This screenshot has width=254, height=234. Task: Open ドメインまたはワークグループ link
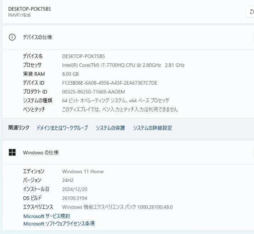click(62, 128)
